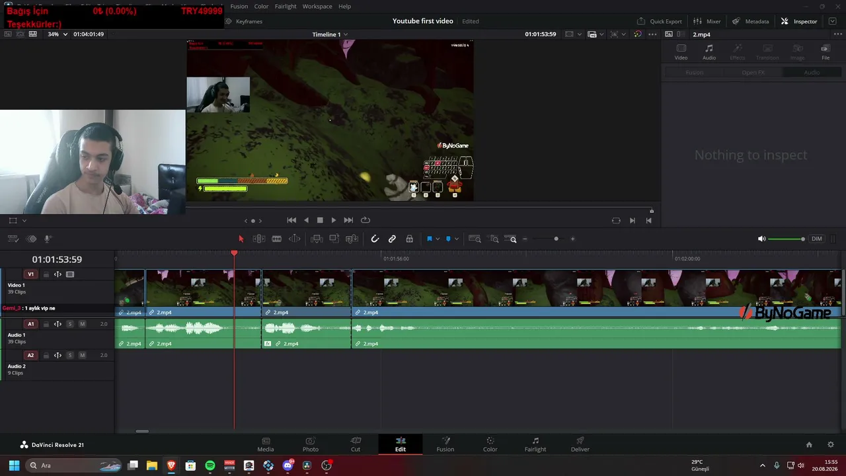The width and height of the screenshot is (846, 476).
Task: Click the Detail Zoom icon
Action: tap(494, 239)
